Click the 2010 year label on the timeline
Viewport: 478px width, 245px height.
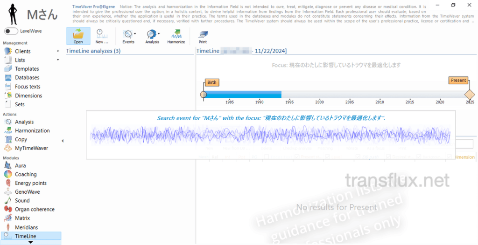(x=380, y=102)
